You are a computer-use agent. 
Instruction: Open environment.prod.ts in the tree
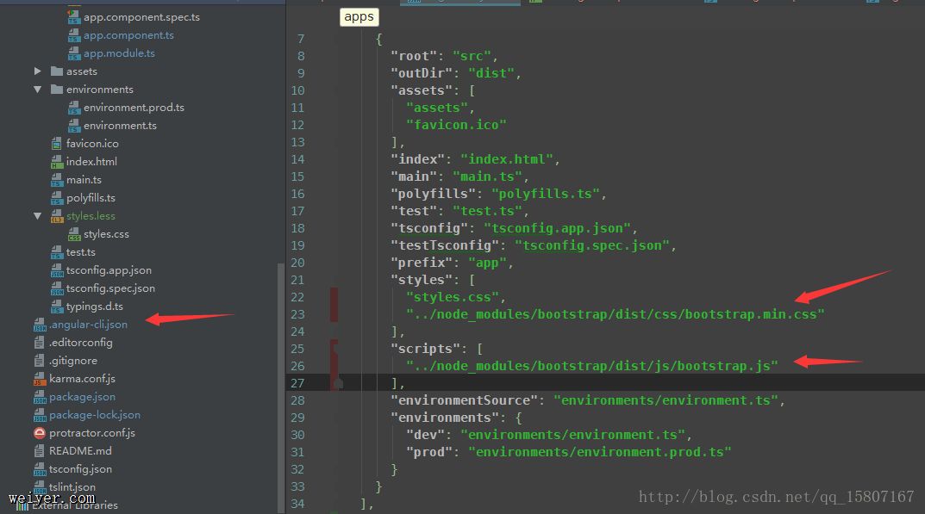(x=134, y=108)
